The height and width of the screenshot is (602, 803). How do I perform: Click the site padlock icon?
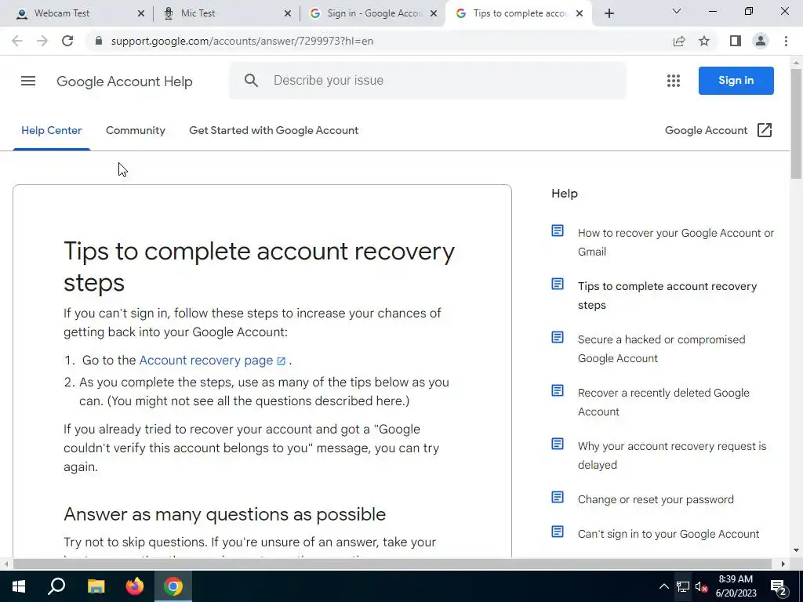pos(99,41)
